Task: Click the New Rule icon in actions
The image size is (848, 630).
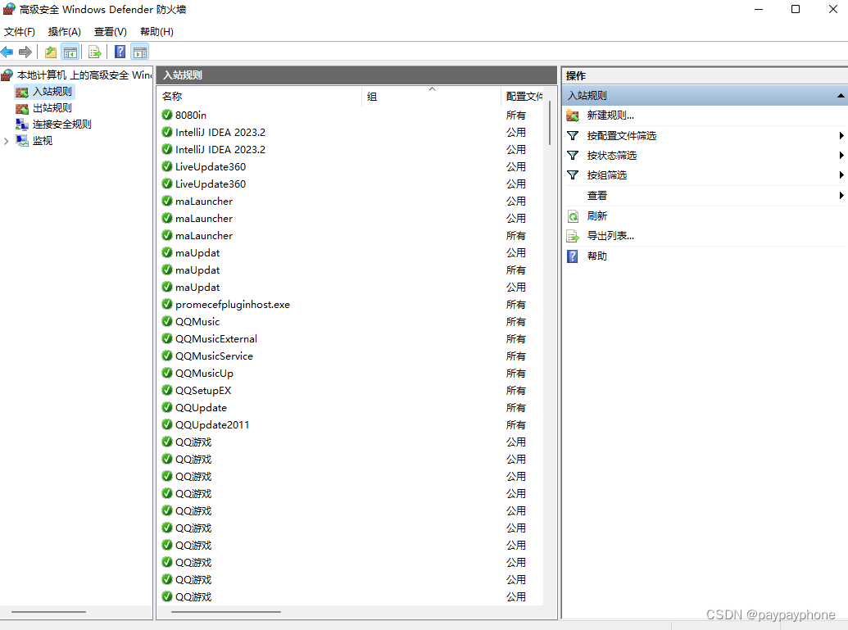Action: (573, 116)
